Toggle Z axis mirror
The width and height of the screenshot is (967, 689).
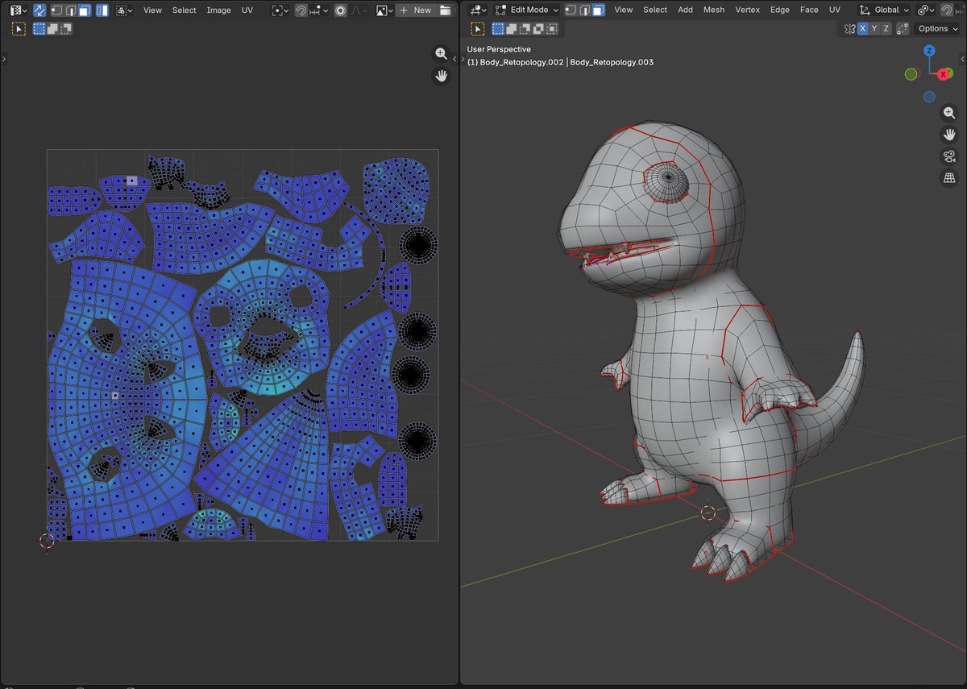[886, 28]
